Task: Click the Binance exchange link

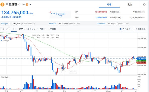Action: (x=52, y=24)
